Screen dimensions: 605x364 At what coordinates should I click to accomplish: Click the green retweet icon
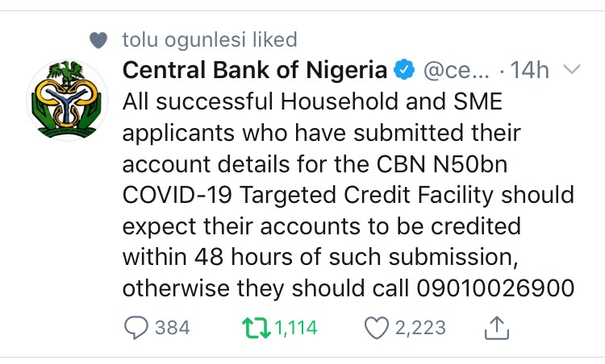255,327
